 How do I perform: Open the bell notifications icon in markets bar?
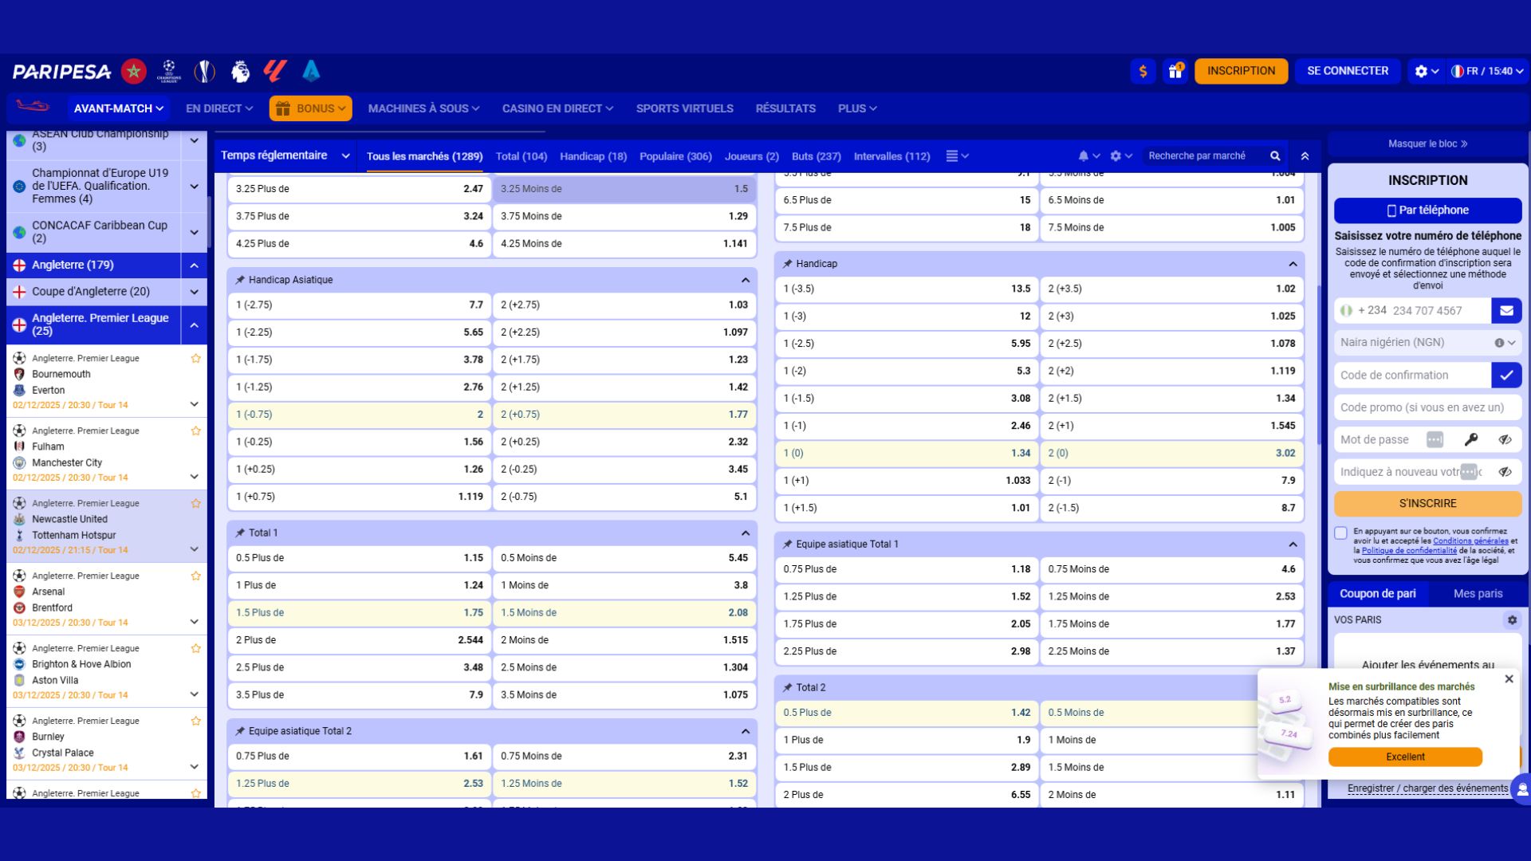(1083, 156)
